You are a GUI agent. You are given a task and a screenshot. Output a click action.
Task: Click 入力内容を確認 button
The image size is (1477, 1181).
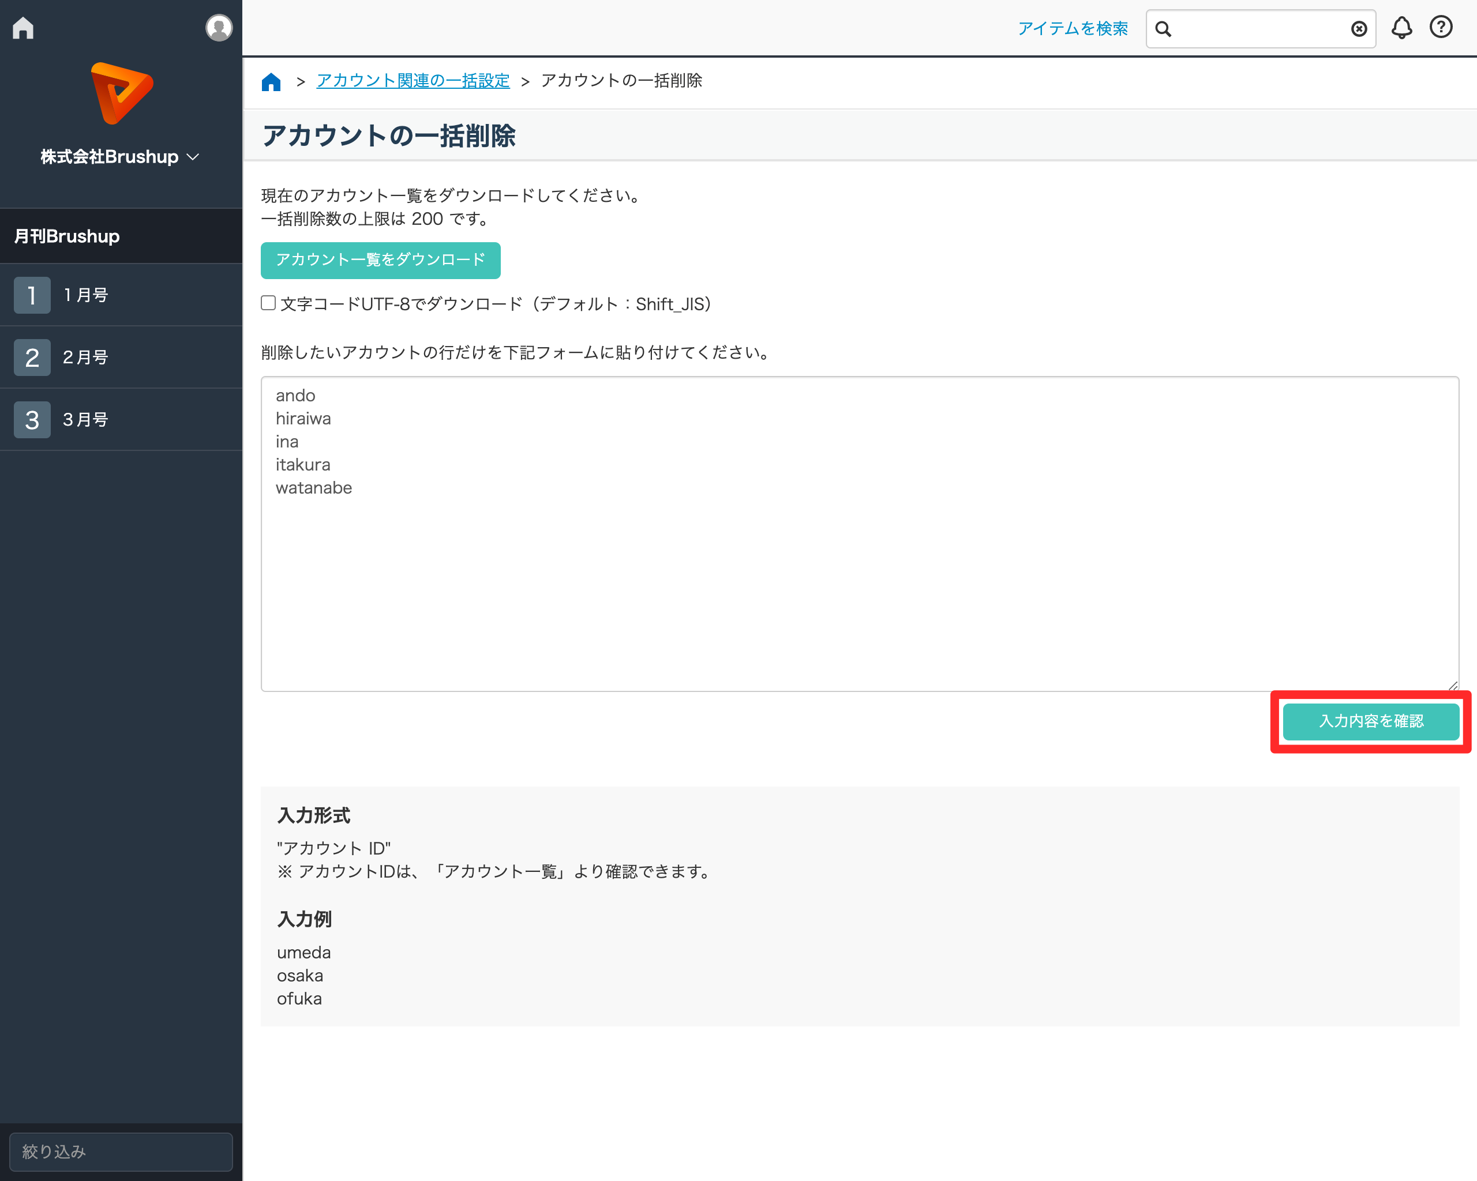[x=1371, y=721]
